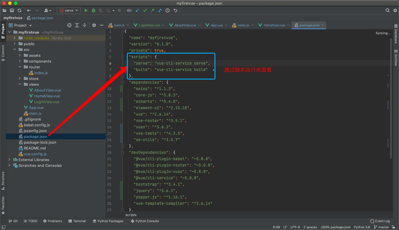Select README.md in the project tree

click(35, 148)
